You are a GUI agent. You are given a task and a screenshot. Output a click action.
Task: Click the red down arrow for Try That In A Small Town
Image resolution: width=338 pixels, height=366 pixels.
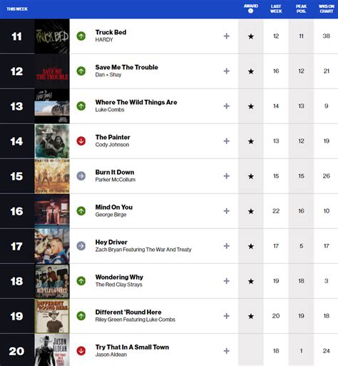point(81,351)
